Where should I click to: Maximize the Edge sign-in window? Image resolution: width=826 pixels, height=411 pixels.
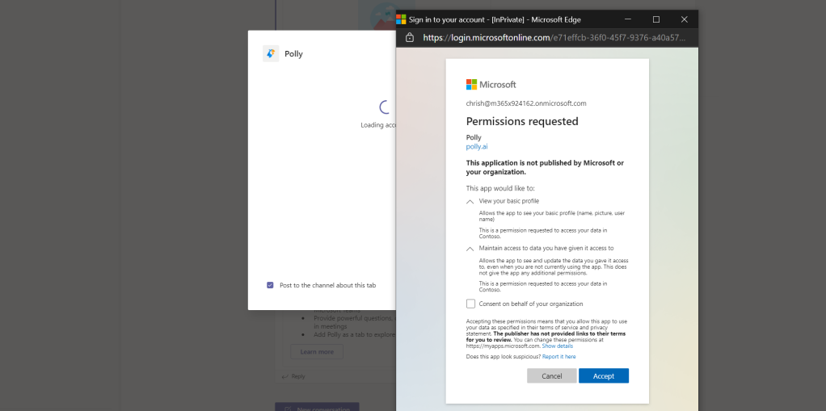coord(655,19)
